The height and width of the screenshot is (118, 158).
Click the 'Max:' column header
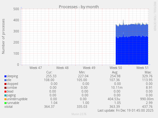(x=148, y=72)
